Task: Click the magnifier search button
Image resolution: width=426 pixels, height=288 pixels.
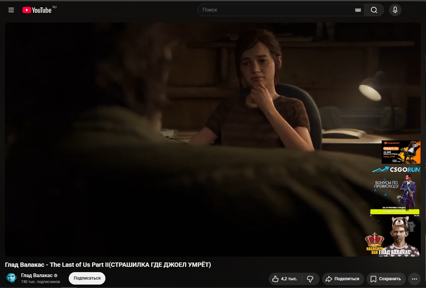Action: pos(374,10)
